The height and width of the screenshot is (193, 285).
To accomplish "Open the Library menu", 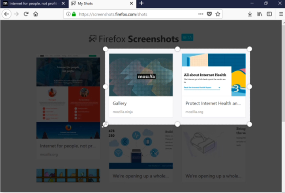I will pyautogui.click(x=259, y=14).
